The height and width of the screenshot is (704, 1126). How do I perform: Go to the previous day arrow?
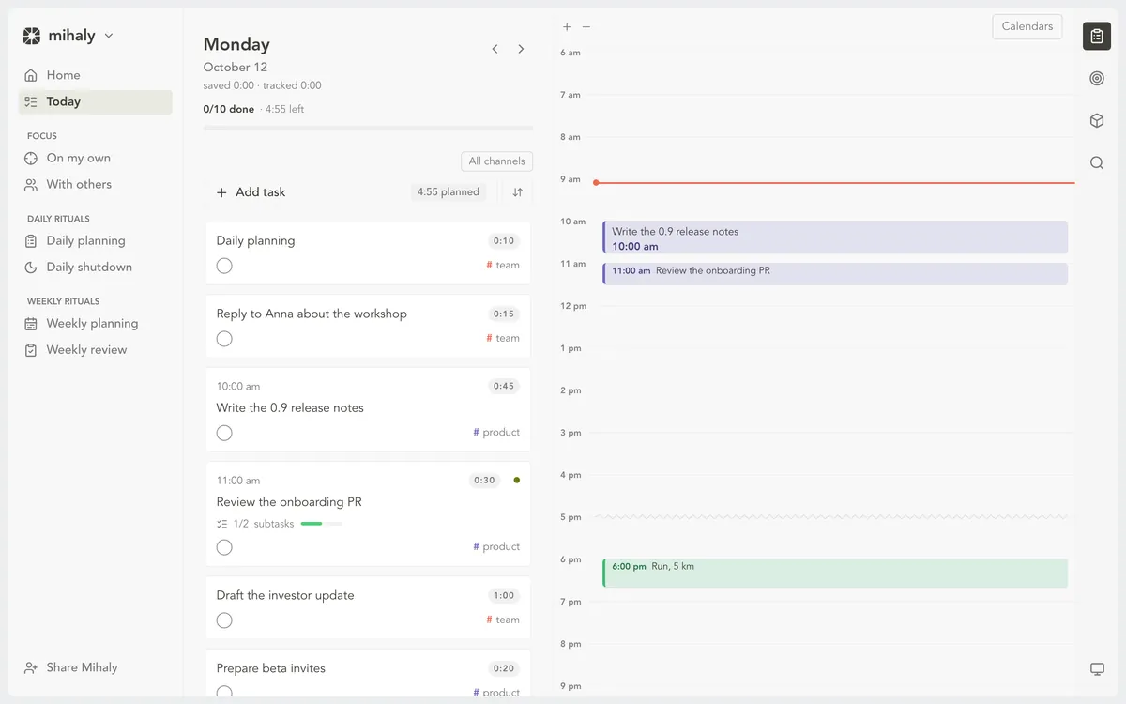[x=495, y=49]
